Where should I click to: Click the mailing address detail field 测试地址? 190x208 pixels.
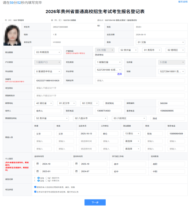coord(112,103)
